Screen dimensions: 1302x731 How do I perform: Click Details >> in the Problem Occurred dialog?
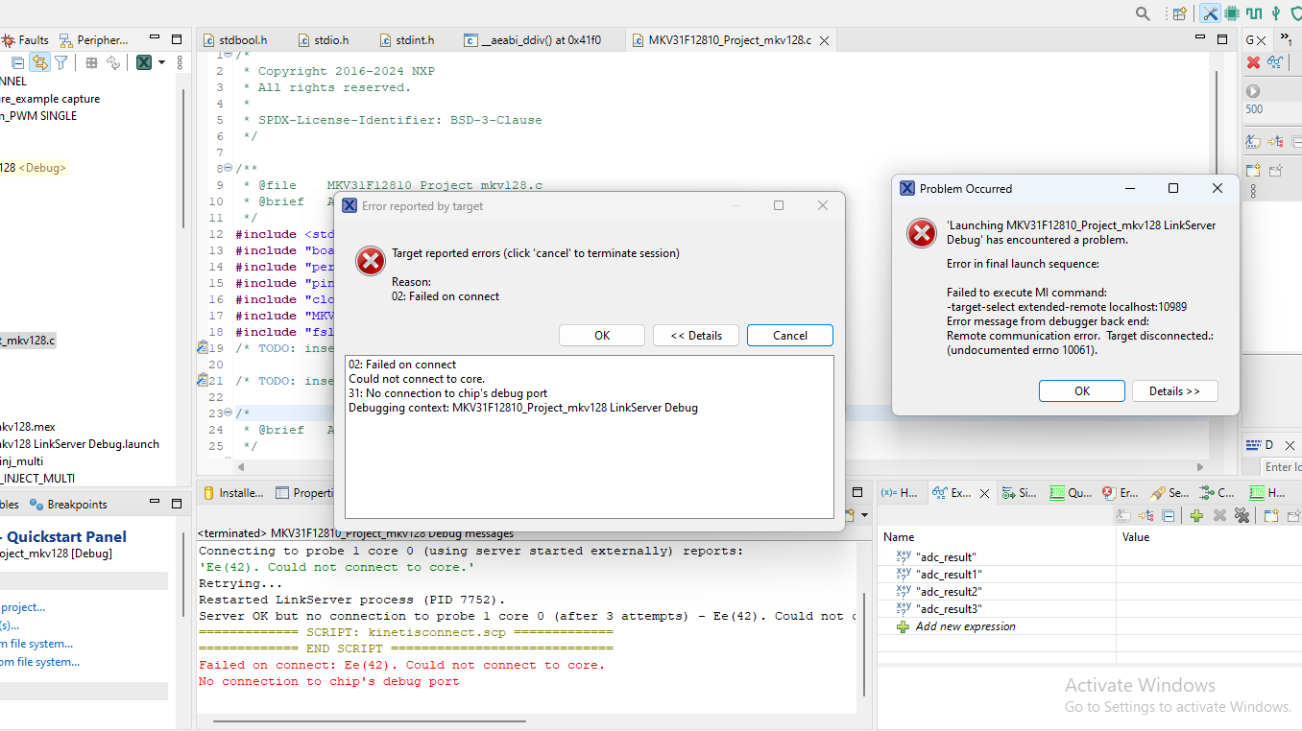tap(1174, 390)
